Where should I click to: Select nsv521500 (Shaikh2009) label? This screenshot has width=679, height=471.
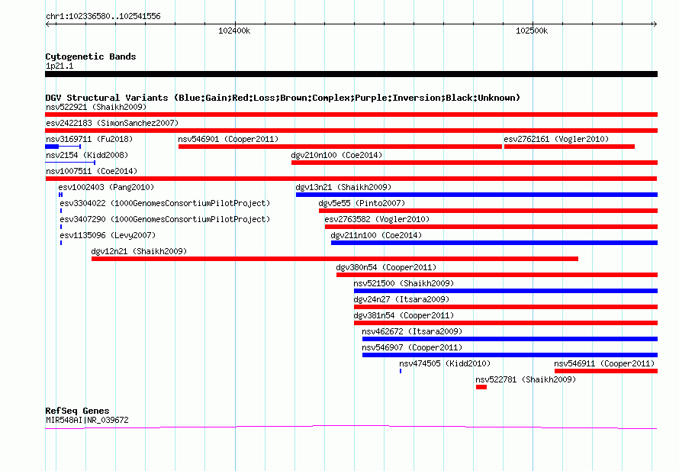(x=404, y=283)
